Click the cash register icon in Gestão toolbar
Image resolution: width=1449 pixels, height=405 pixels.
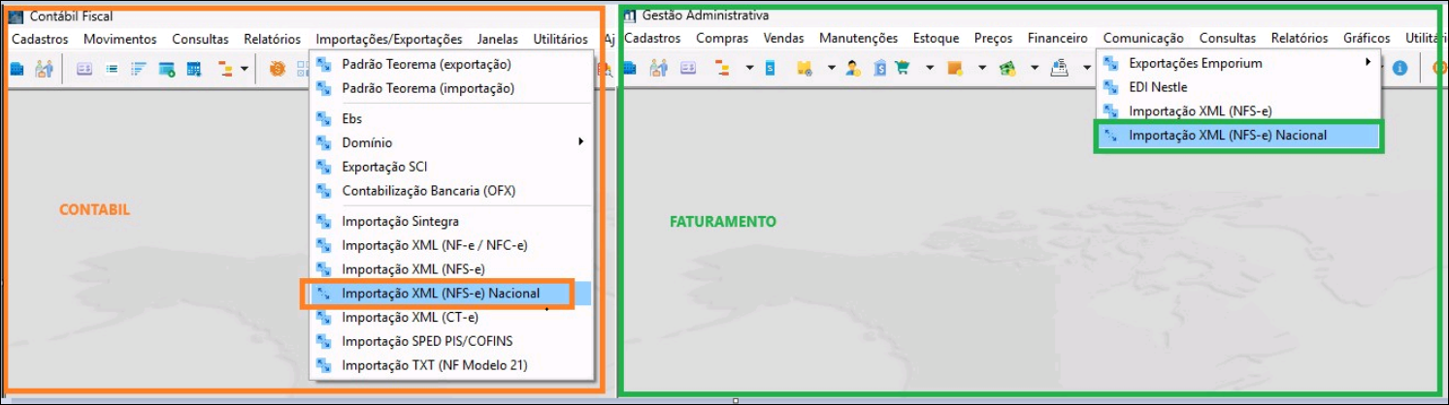coord(1060,69)
